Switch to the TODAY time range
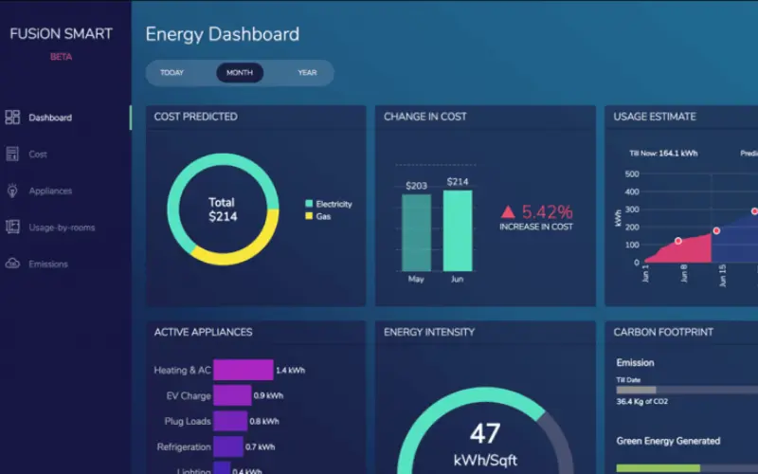The width and height of the screenshot is (758, 474). tap(172, 73)
